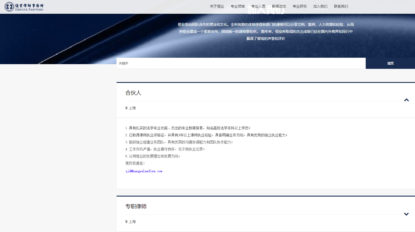Expand the 专职律师 section via the down chevron
This screenshot has width=415, height=232.
pyautogui.click(x=406, y=214)
